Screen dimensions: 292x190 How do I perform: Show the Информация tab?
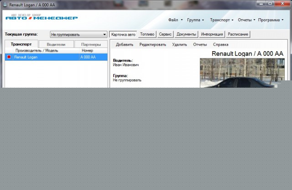212,34
